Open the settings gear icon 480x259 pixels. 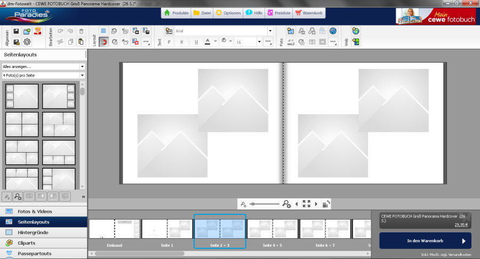tap(27, 41)
